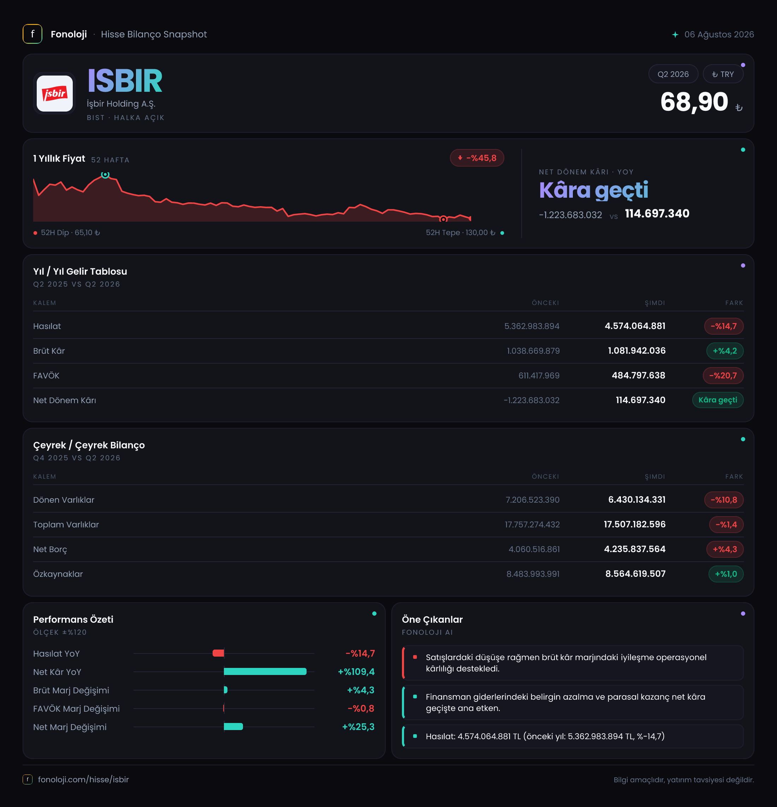This screenshot has height=807, width=777.
Task: Click the +%25,3 Net Marj Değişimi value
Action: pyautogui.click(x=358, y=727)
